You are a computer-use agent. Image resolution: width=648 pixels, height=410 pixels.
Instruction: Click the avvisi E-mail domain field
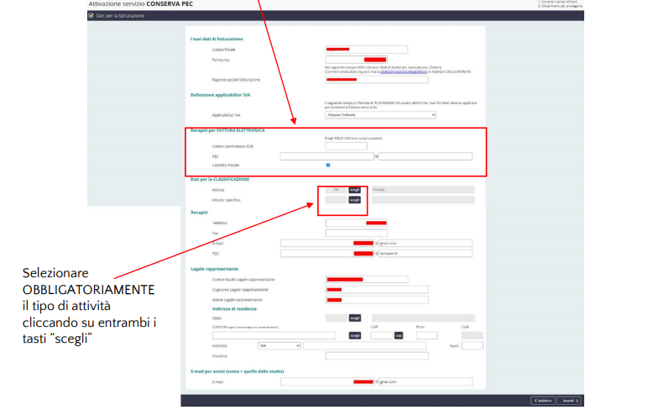click(x=426, y=382)
